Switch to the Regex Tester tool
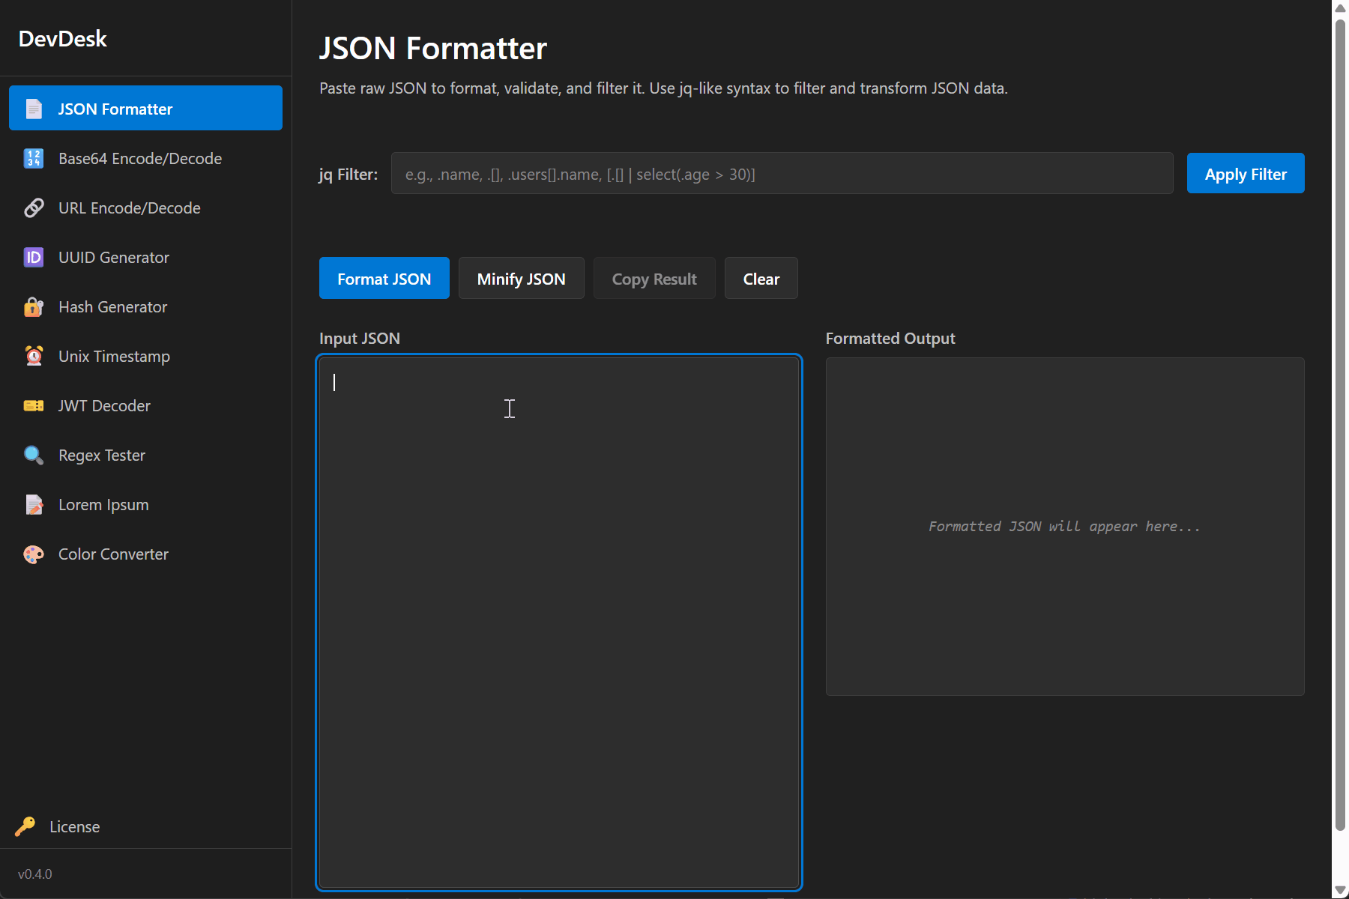The image size is (1349, 899). tap(102, 455)
